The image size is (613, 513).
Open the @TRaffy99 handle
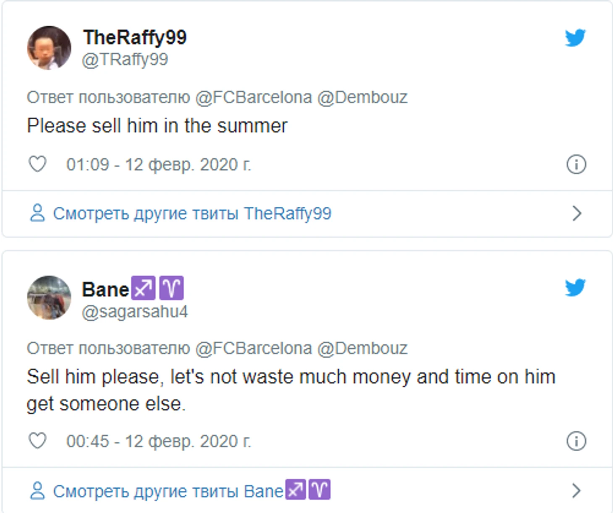click(x=125, y=60)
